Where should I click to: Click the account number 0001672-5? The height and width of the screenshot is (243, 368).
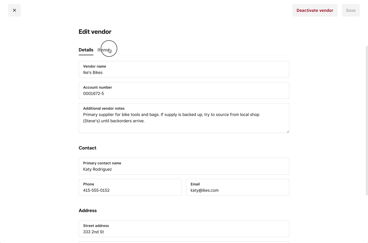93,93
